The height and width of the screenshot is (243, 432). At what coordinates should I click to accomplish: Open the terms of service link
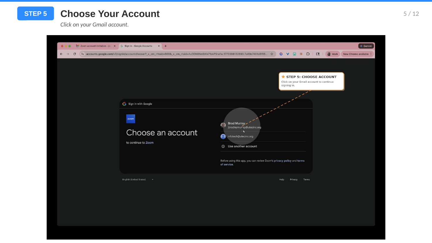coord(301,161)
